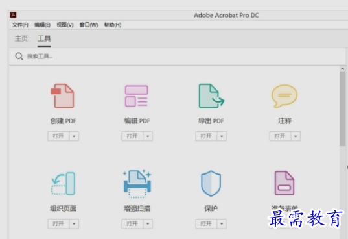Select the Organize Pages (组织页面) icon

[63, 183]
